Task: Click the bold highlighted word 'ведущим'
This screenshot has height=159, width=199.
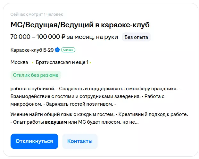Action: tap(56, 122)
